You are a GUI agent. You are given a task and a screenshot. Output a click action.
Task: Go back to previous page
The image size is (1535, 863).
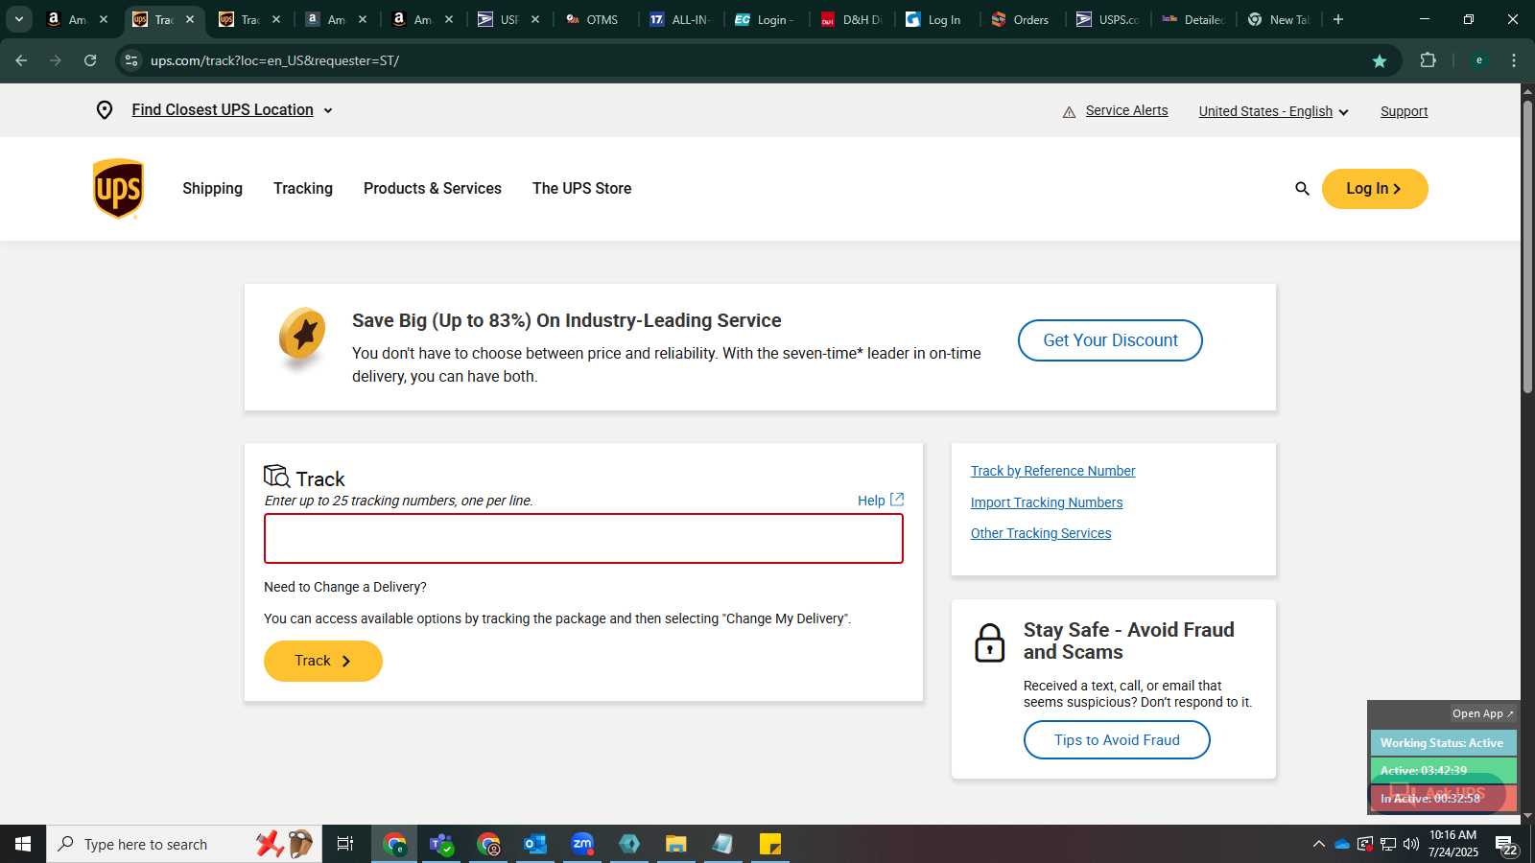(x=21, y=60)
